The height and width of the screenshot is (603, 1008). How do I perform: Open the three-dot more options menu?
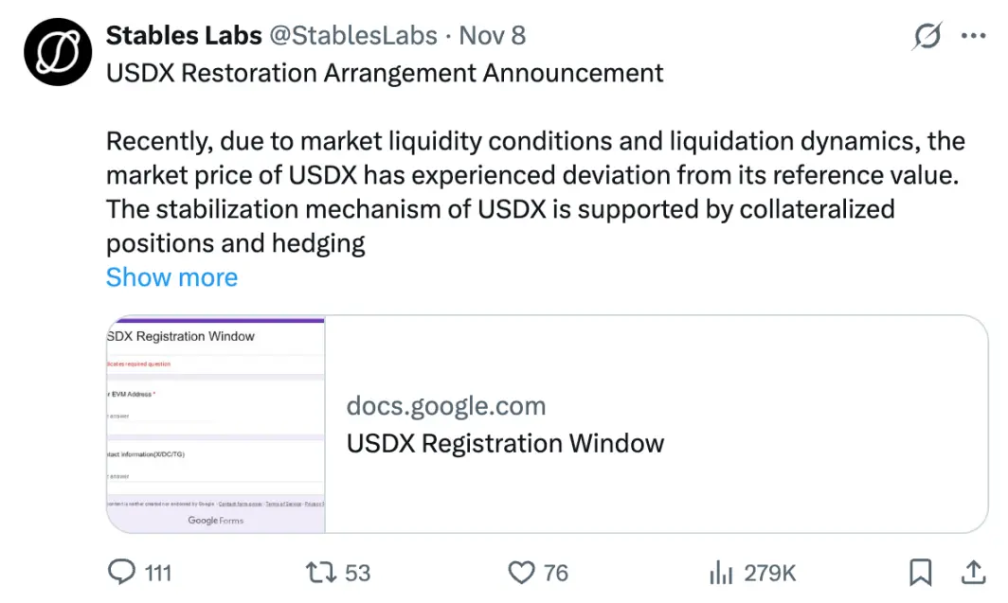974,36
